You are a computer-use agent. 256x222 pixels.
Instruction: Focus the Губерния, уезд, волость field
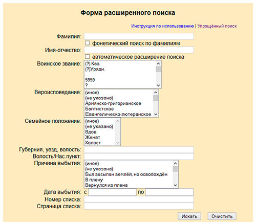tap(139, 150)
